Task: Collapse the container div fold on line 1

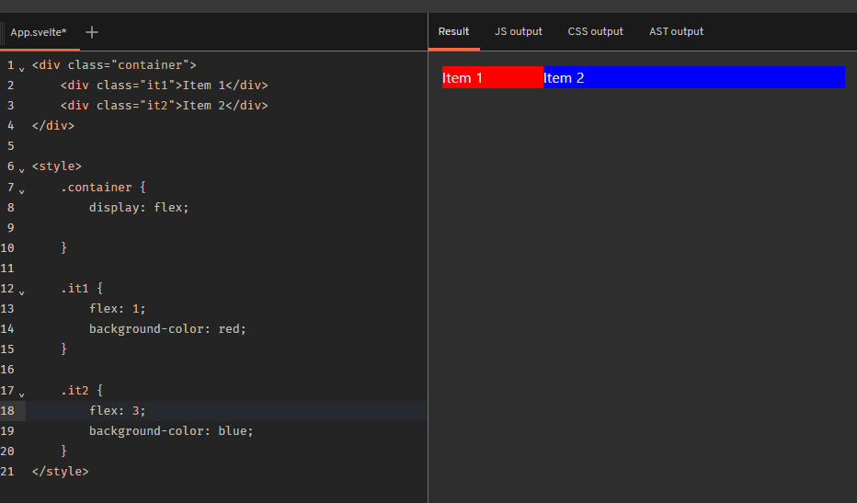Action: (22, 69)
